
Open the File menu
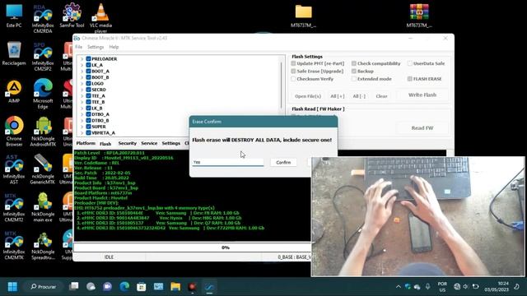(79, 47)
